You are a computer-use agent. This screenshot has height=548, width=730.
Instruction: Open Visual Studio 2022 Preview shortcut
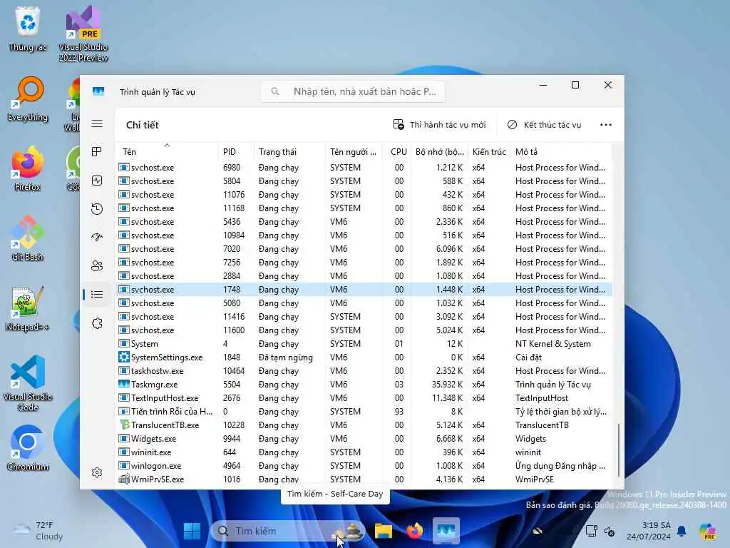tap(83, 34)
